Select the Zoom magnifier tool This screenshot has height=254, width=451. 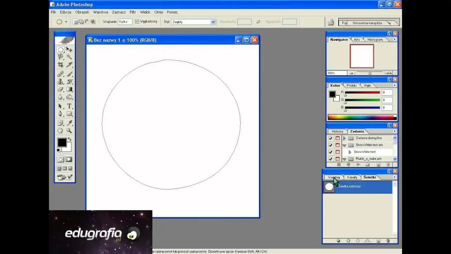click(69, 131)
